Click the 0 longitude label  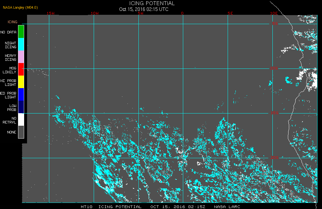[x=182, y=13]
